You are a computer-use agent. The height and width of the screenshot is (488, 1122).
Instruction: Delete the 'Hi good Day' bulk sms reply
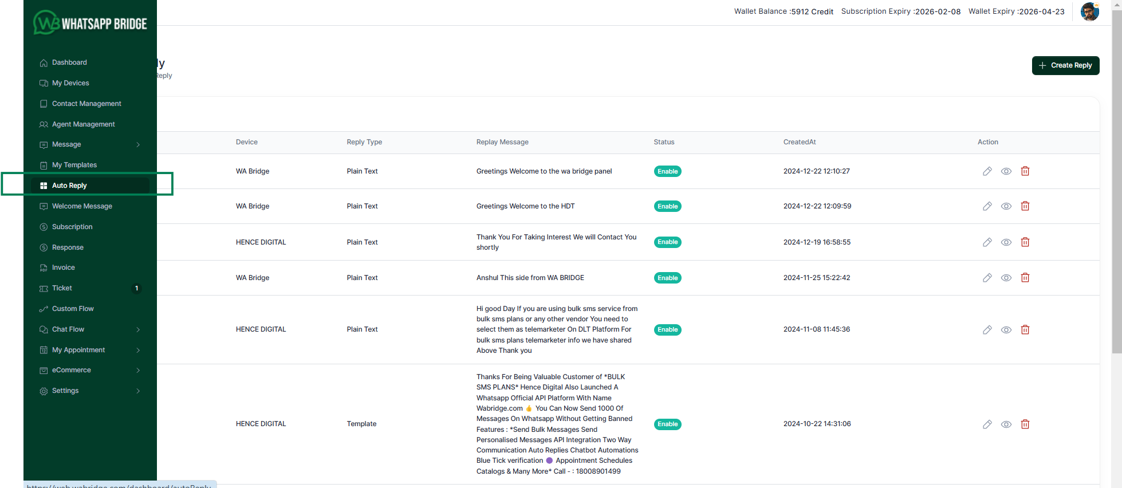pos(1025,330)
